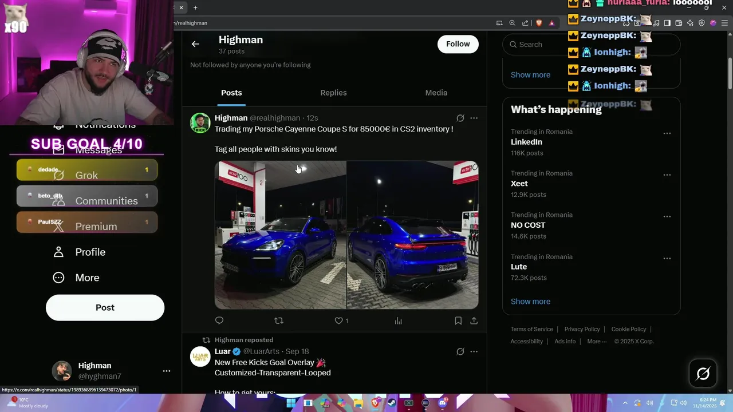
Task: Click into the Search field
Action: (592, 45)
